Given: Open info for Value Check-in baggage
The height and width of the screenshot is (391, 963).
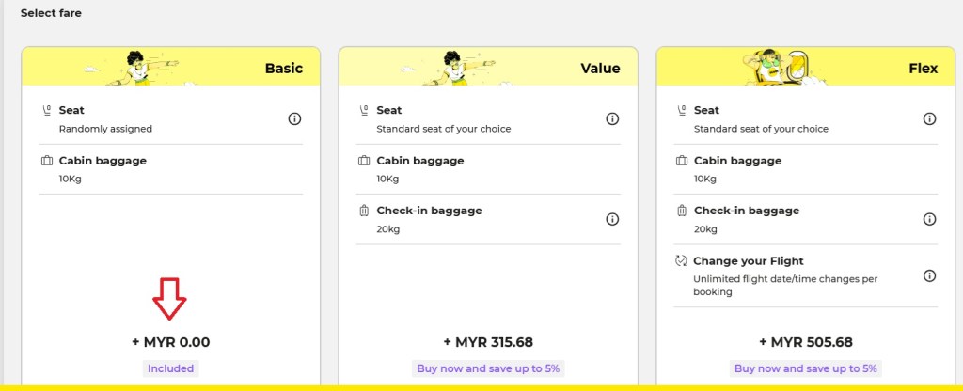Looking at the screenshot, I should (x=612, y=219).
